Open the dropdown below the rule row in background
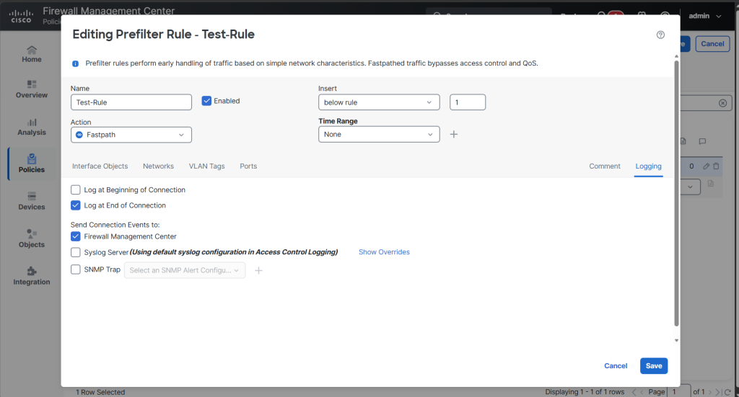Viewport: 739px width, 397px height. coord(690,187)
